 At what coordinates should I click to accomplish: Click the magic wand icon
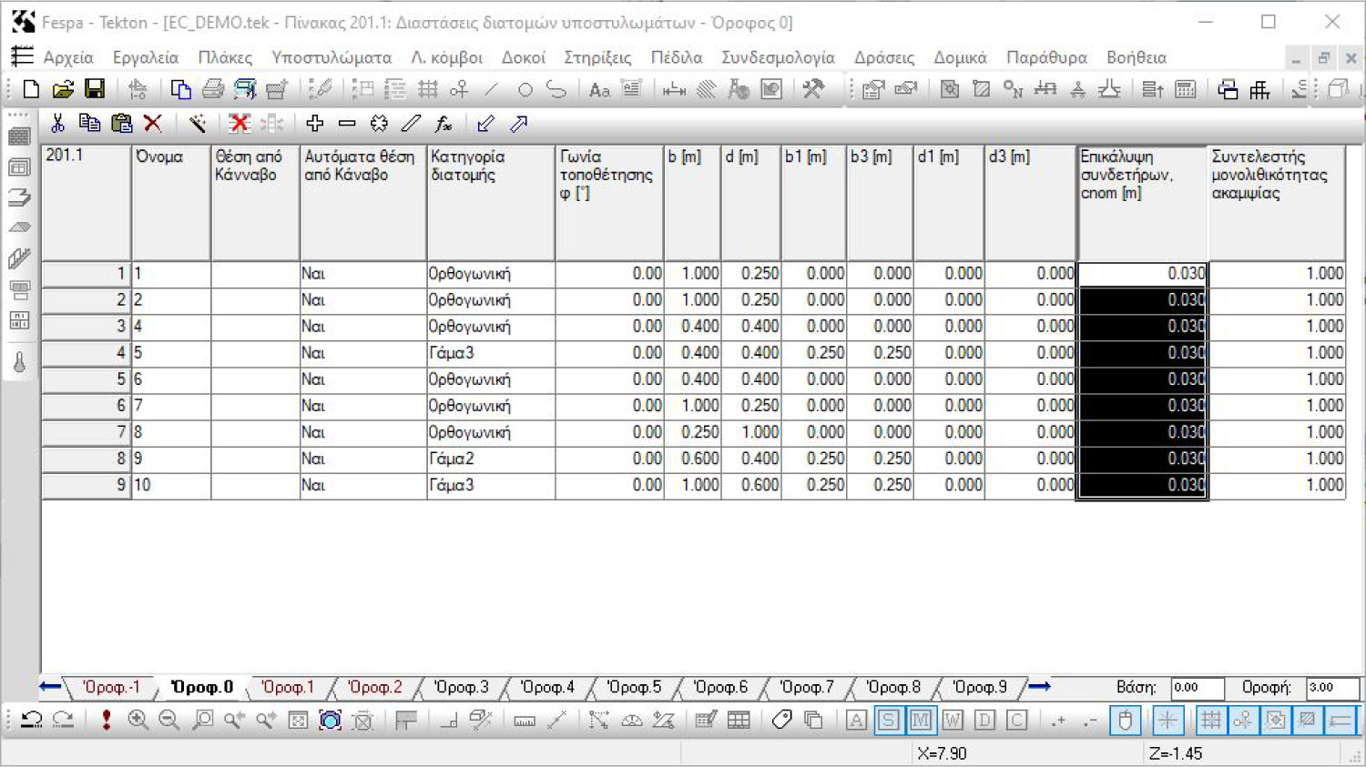point(197,124)
